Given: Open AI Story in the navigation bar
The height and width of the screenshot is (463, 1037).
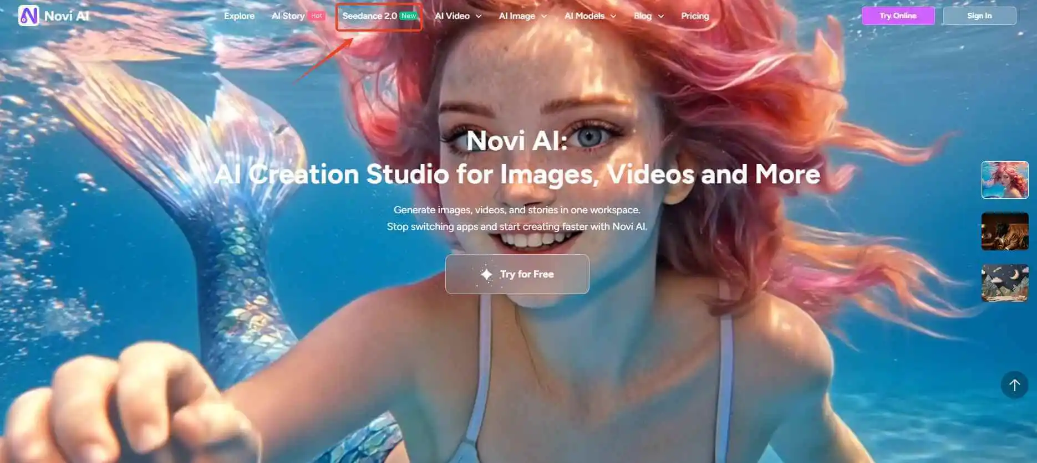Looking at the screenshot, I should point(288,16).
